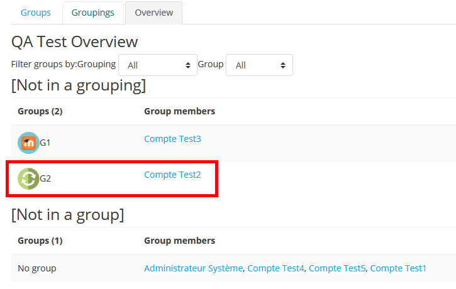This screenshot has height=289, width=456.
Task: Switch to the Groups tab
Action: coord(35,13)
